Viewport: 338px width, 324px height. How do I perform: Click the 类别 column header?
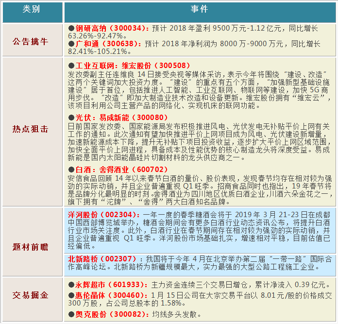tap(33, 12)
